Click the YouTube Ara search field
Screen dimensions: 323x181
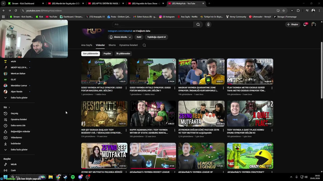click(x=153, y=24)
